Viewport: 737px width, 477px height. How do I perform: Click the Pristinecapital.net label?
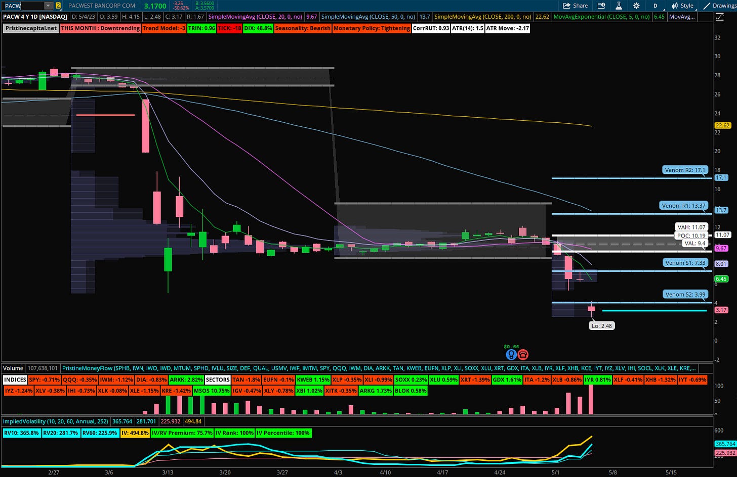tap(31, 28)
